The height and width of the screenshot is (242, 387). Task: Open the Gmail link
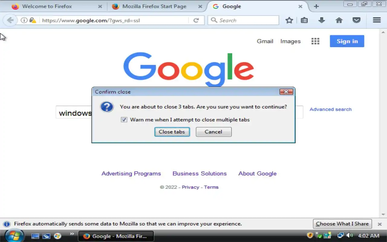[x=265, y=41]
